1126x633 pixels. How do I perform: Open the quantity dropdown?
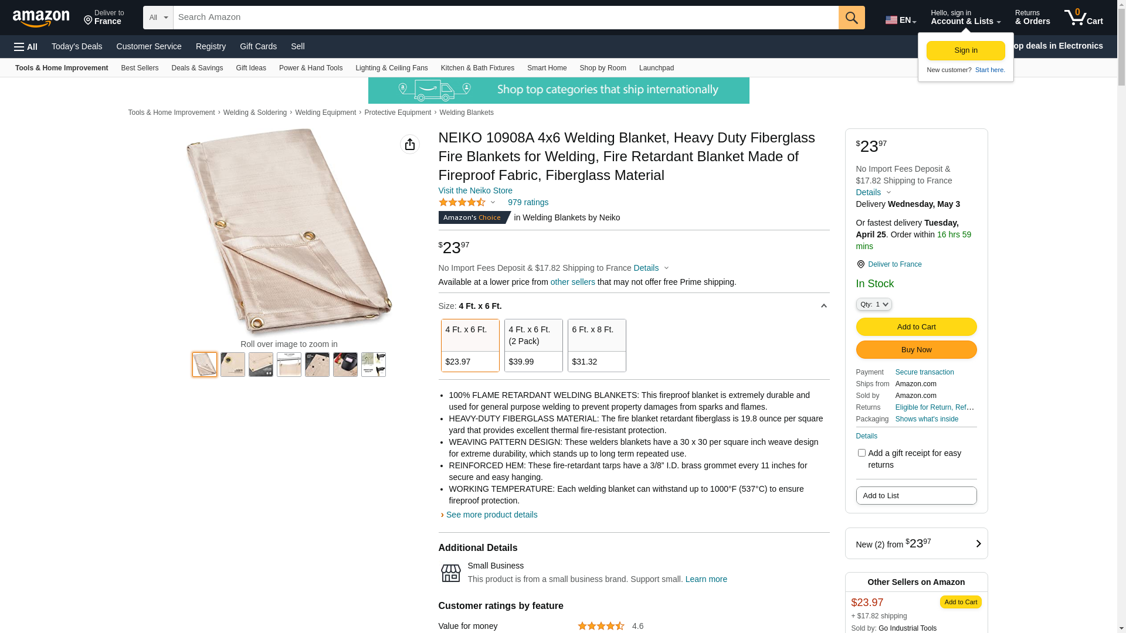pos(874,304)
